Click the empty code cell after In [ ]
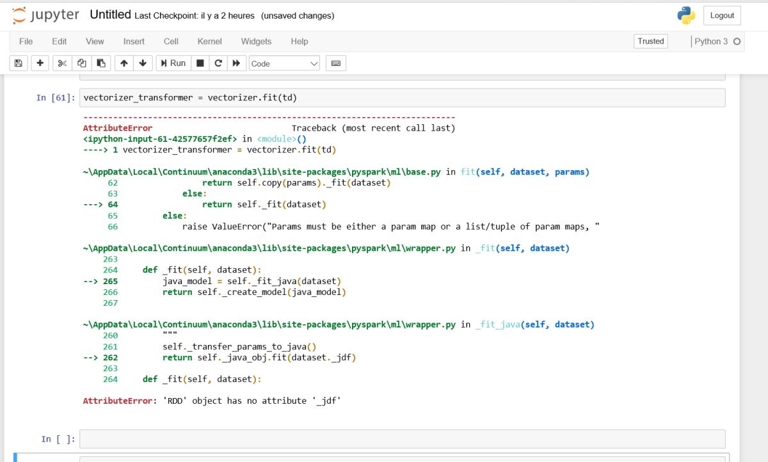This screenshot has width=768, height=462. (403, 439)
